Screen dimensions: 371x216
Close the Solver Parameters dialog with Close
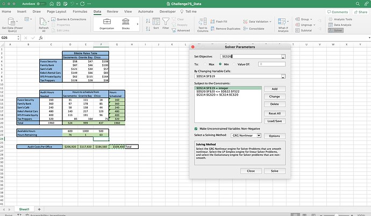tap(251, 171)
